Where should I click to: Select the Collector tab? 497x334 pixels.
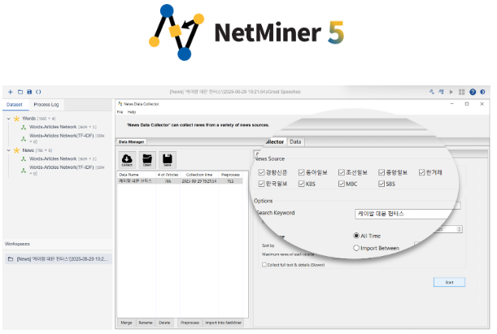274,142
